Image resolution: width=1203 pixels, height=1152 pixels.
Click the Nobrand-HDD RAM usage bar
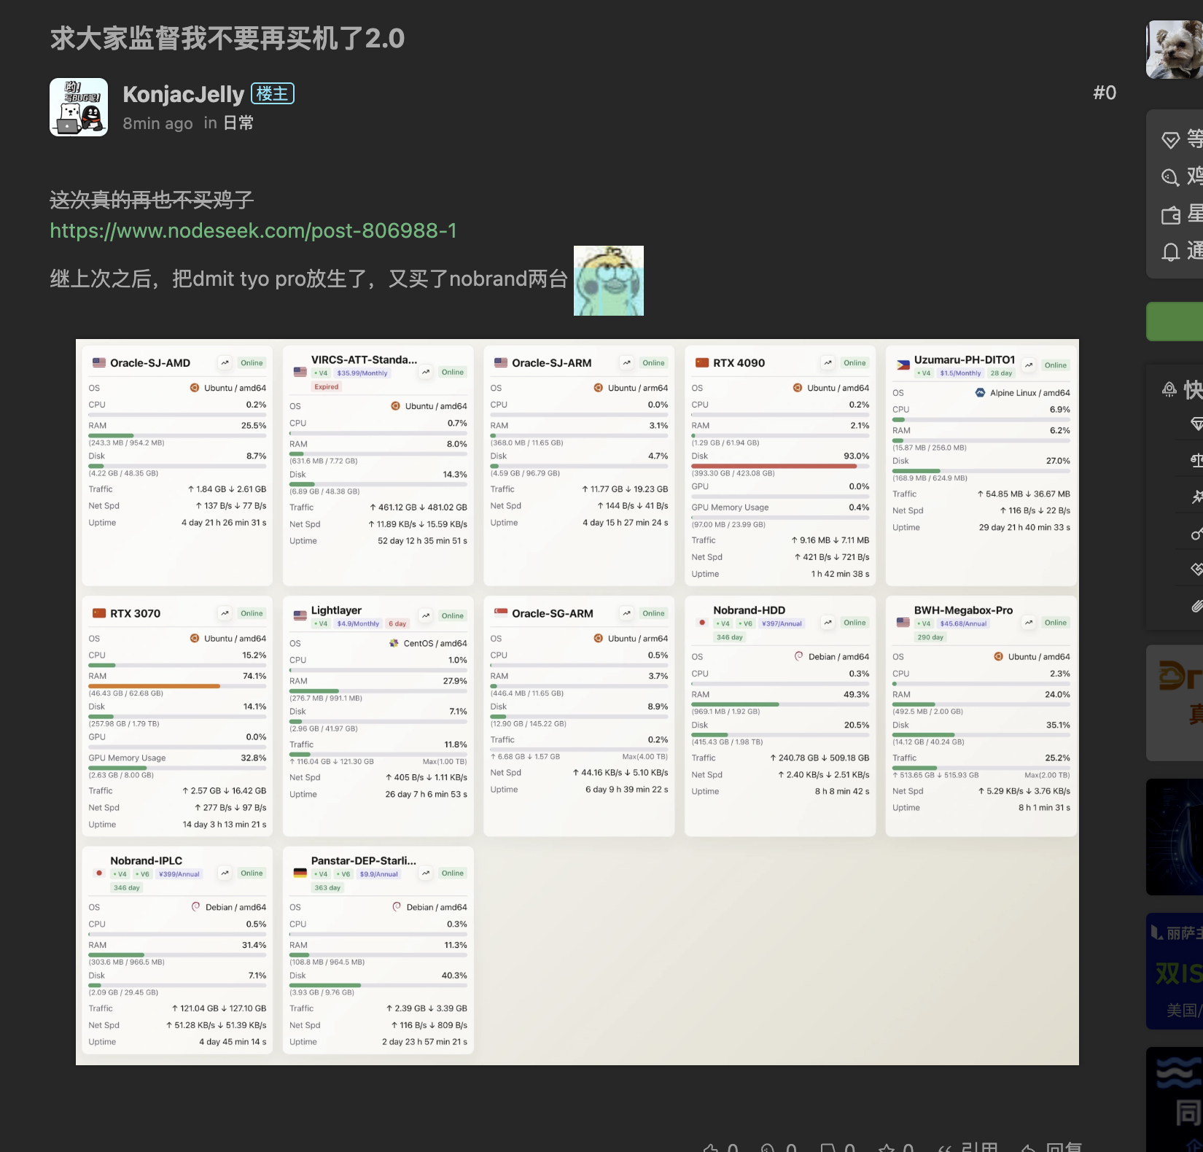780,704
